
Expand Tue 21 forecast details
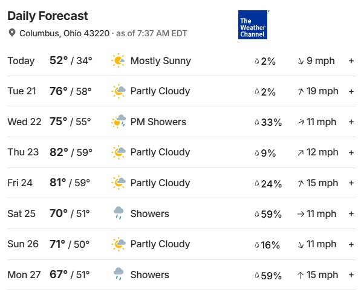point(351,91)
